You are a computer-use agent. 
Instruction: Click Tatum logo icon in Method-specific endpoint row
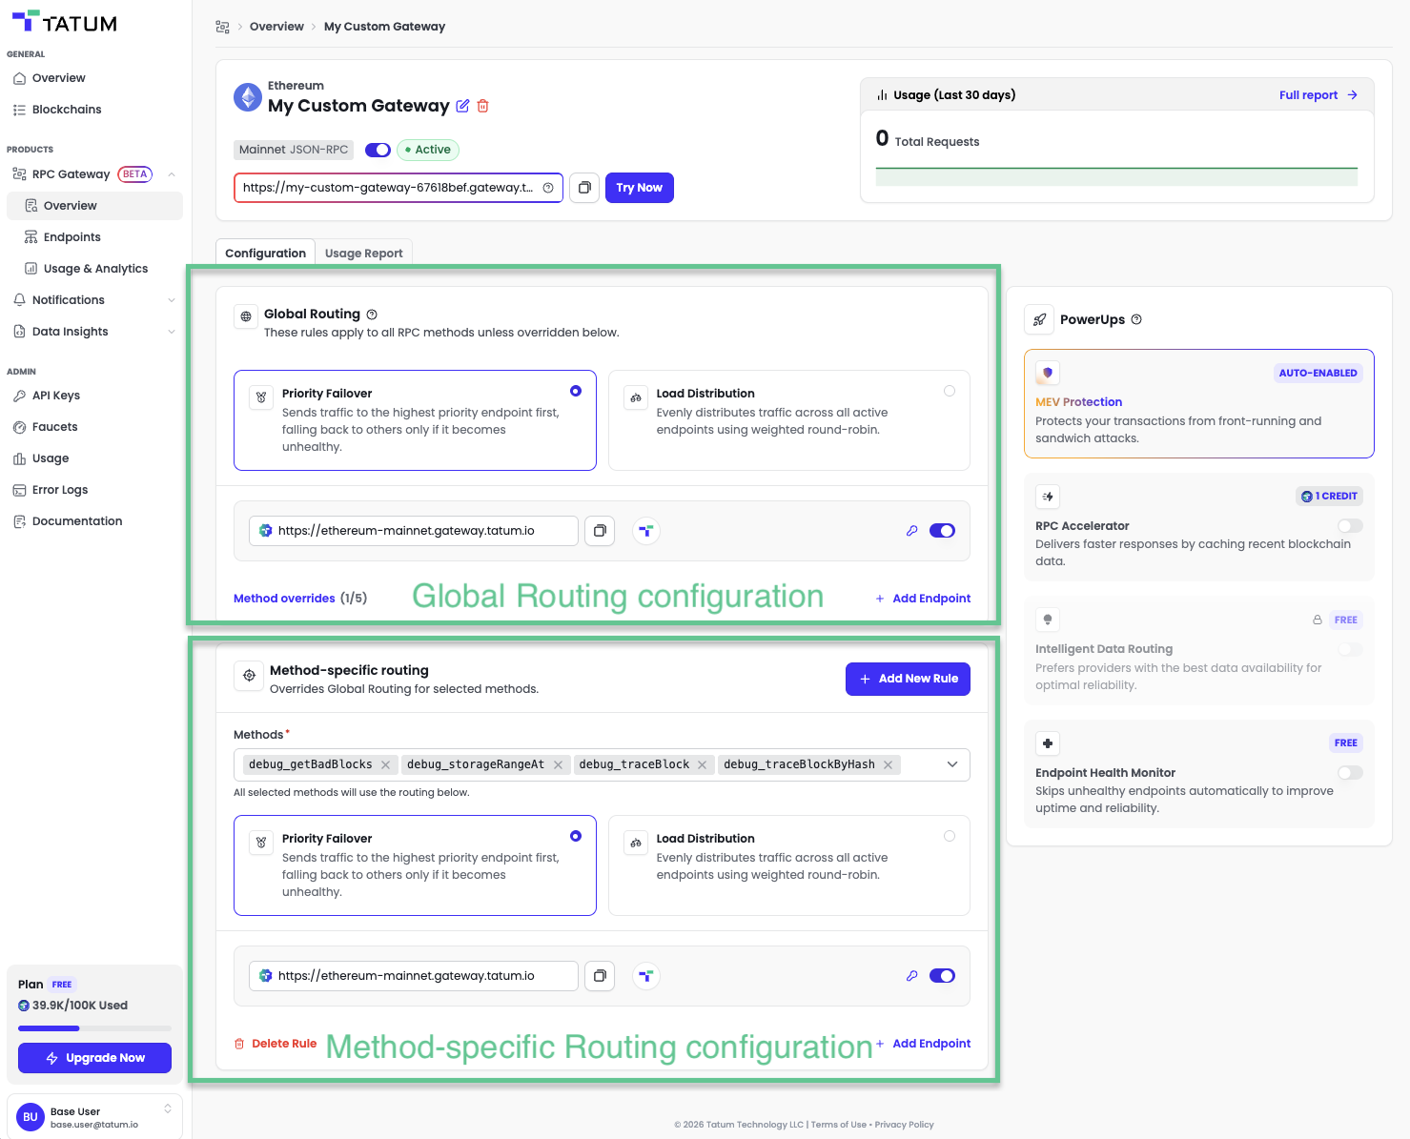point(646,976)
